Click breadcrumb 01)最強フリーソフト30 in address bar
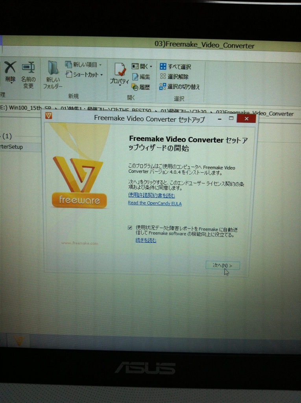The height and width of the screenshot is (403, 301). (x=183, y=111)
